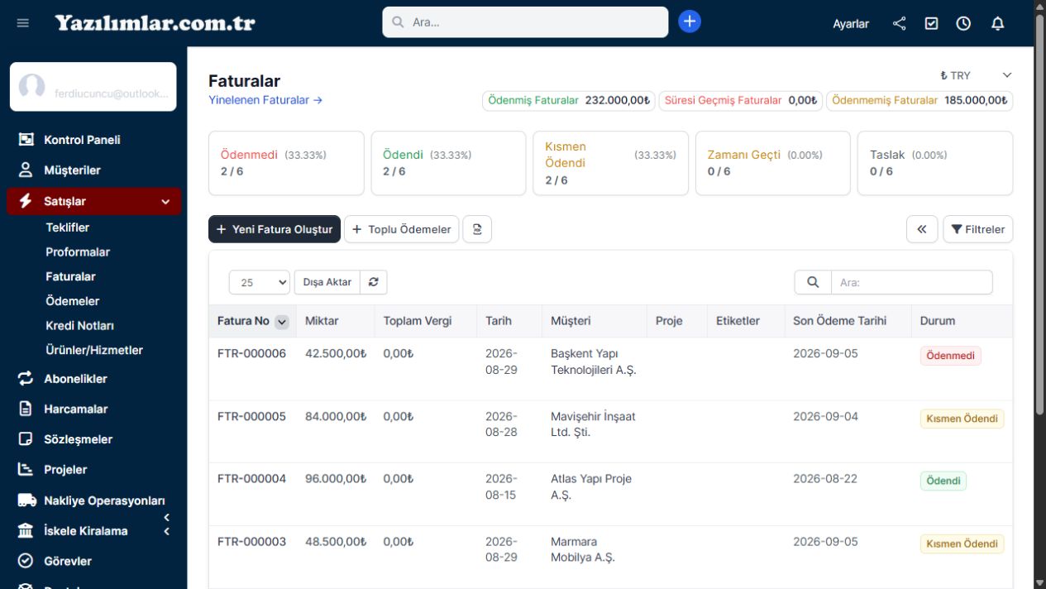Click the Projeler chart icon

point(26,469)
